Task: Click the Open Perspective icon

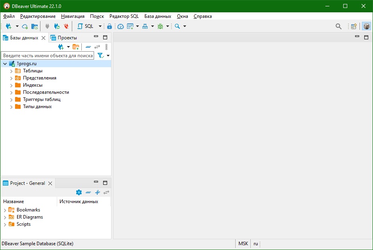Action: [354, 26]
